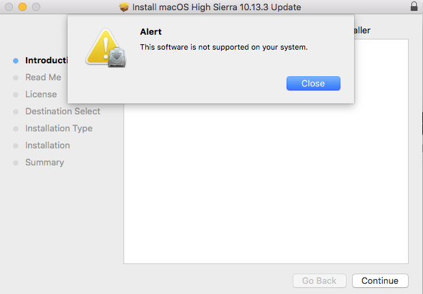This screenshot has height=294, width=423.
Task: Click the gray bullet next to Summary
Action: click(16, 163)
